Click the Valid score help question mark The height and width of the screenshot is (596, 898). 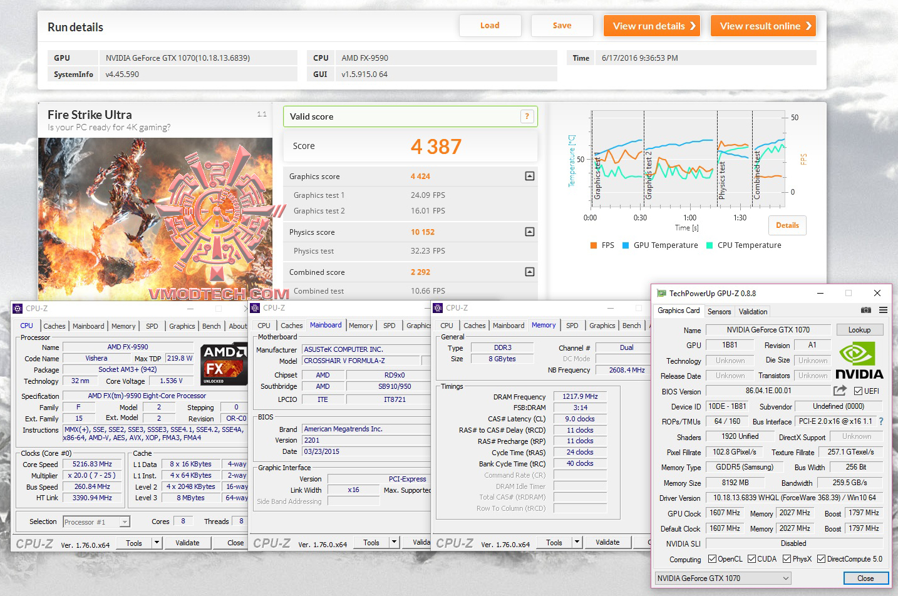[527, 116]
